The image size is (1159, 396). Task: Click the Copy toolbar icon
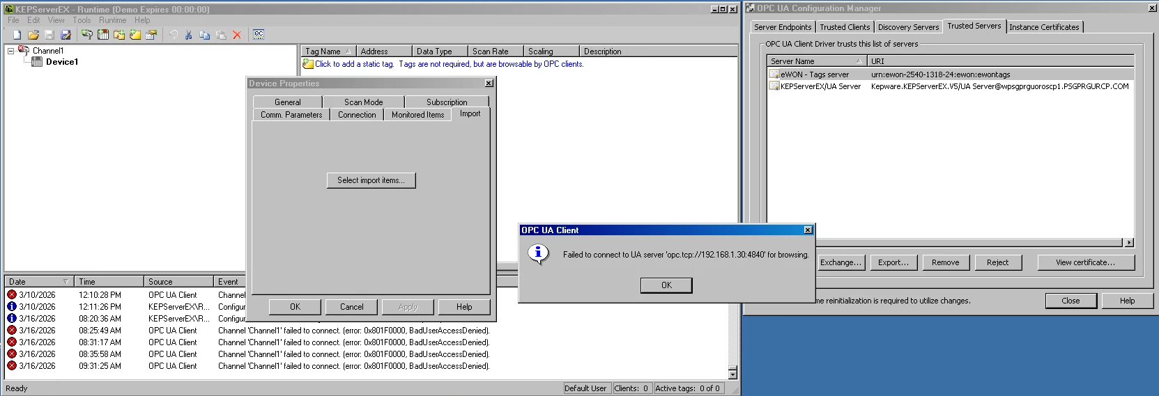pyautogui.click(x=205, y=35)
